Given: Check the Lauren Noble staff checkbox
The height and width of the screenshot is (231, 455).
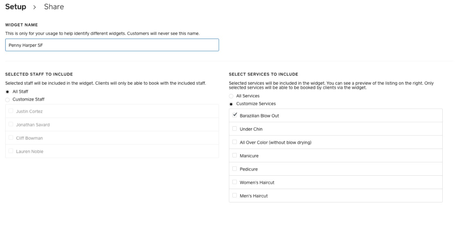Looking at the screenshot, I should click(x=11, y=151).
